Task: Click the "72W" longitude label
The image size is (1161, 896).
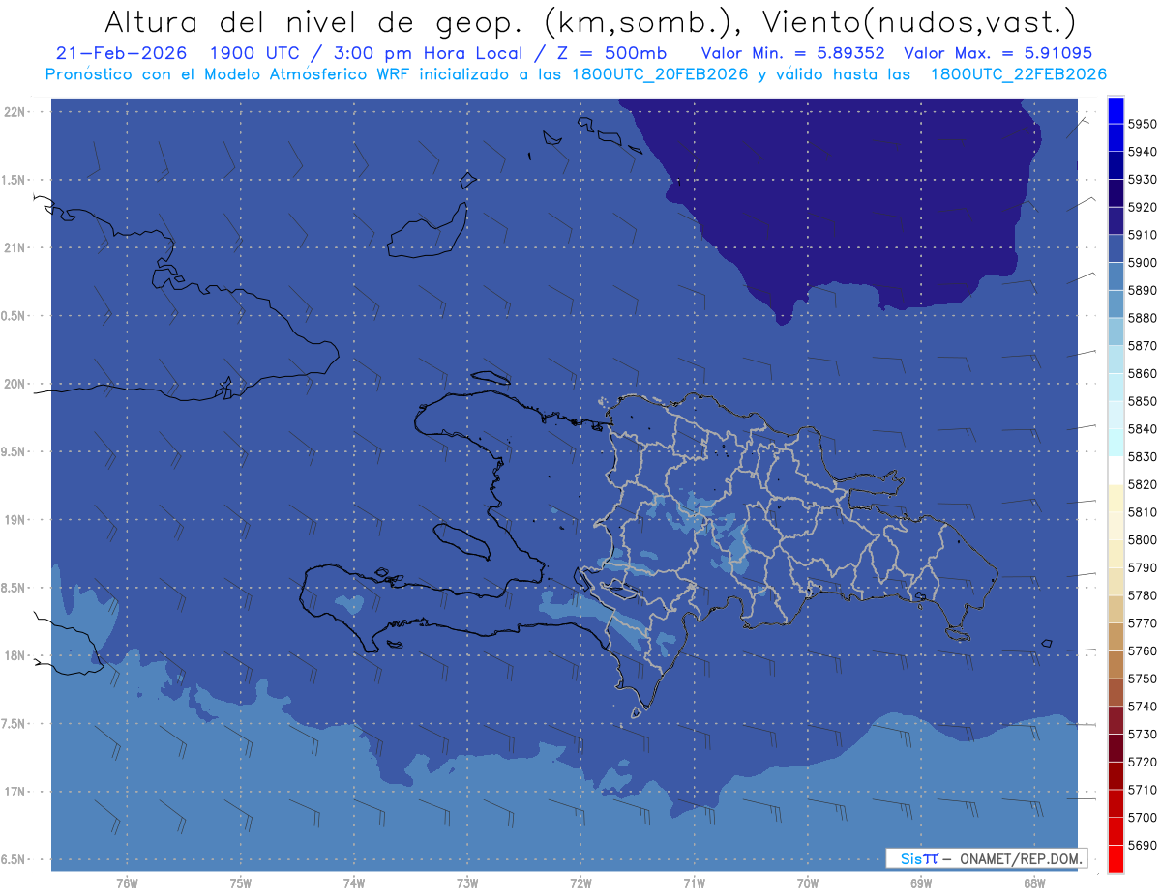Action: click(x=580, y=883)
